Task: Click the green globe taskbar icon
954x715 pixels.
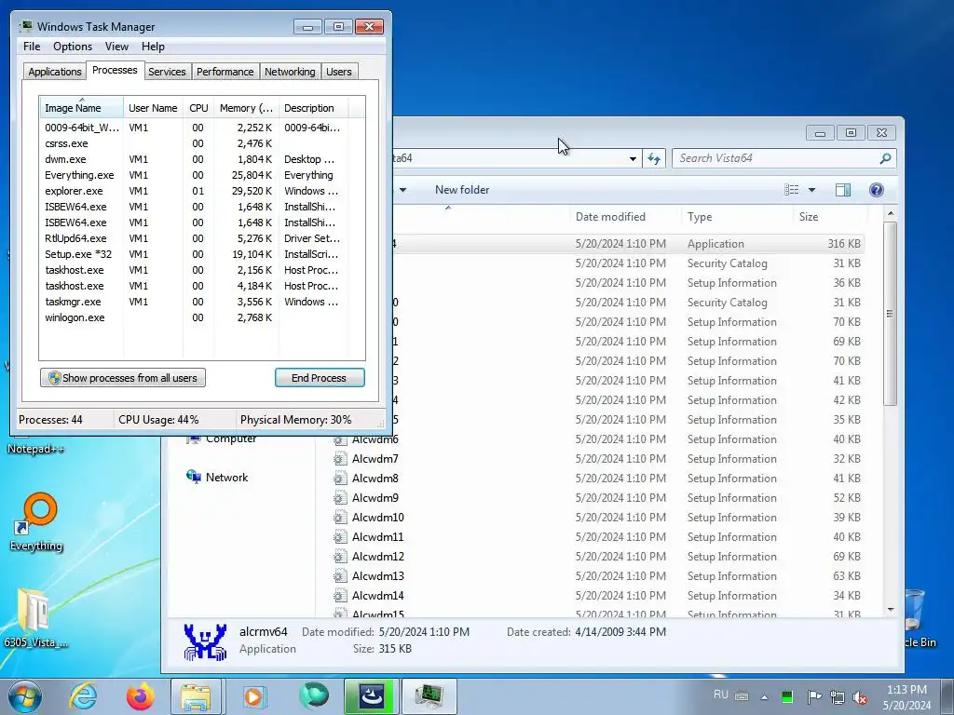Action: coord(313,696)
